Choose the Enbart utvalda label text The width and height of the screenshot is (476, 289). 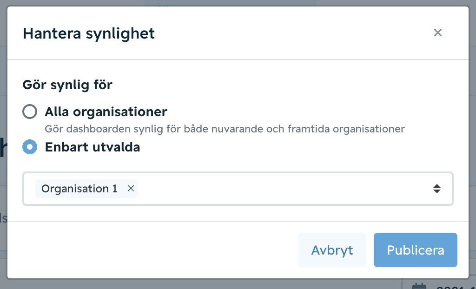(x=93, y=147)
